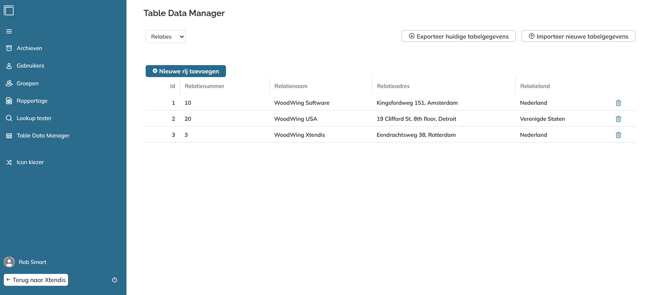Click the Gebruikers person icon

coord(9,66)
